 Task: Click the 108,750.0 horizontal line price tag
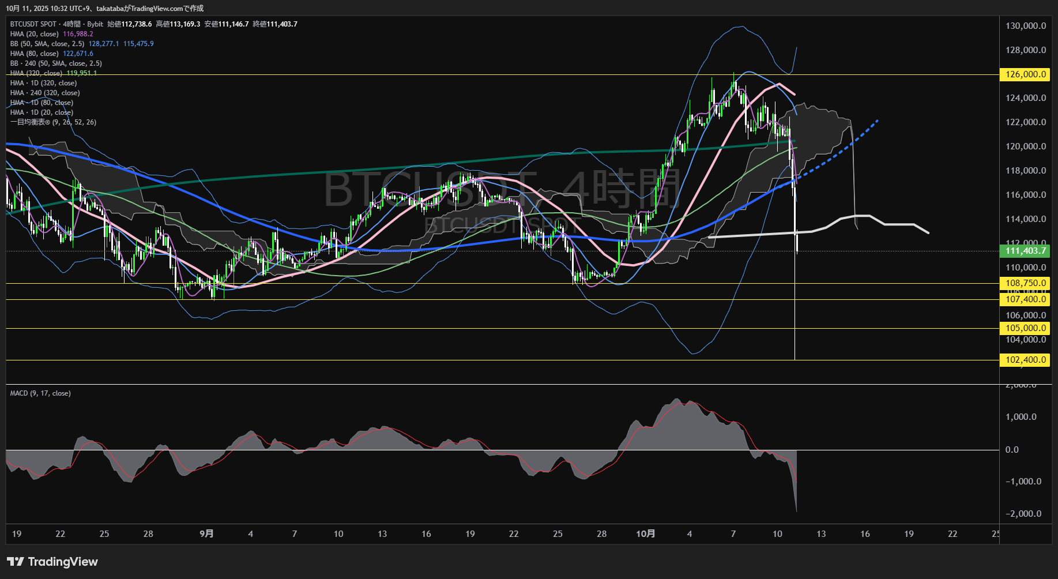coord(1025,283)
